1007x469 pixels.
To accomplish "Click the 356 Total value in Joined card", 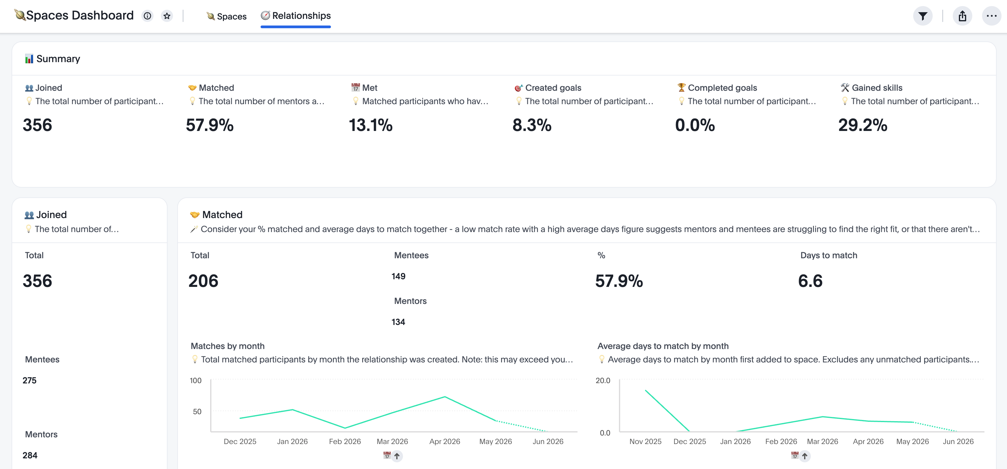I will pyautogui.click(x=37, y=281).
